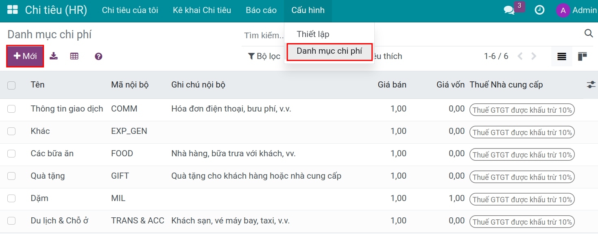The height and width of the screenshot is (234, 598).
Task: Click the tax tag in Dặm row
Action: pos(522,199)
